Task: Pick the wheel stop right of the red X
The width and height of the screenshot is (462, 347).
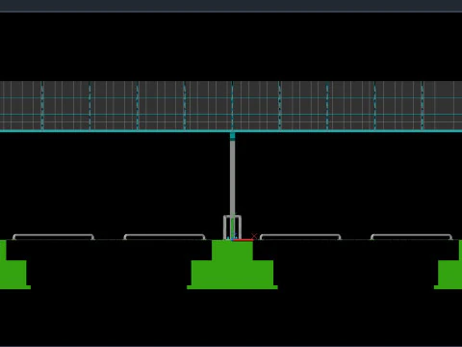Action: click(x=300, y=237)
